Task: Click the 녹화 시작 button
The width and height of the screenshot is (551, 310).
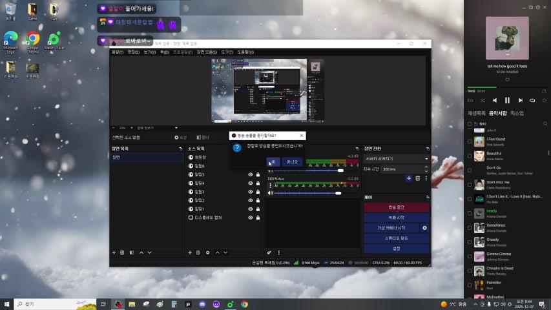Action: pos(397,218)
